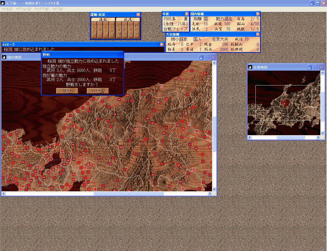The image size is (327, 251).
Task: Restore the main 天下統一 window size
Action: click(x=318, y=3)
